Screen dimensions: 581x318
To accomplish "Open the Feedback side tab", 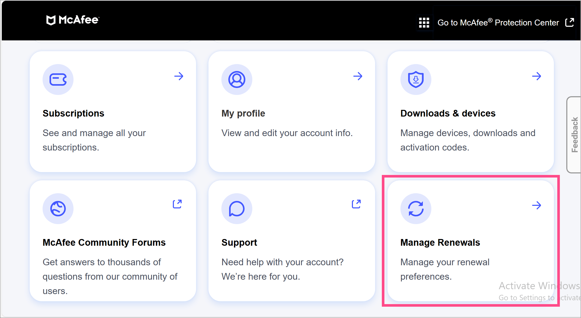I will 574,135.
